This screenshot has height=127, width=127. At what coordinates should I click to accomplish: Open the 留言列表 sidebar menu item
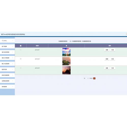pyautogui.click(x=7, y=69)
